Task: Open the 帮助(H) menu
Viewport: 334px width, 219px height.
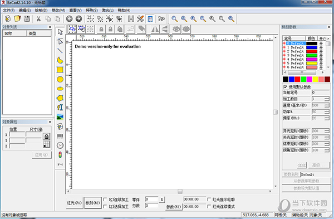Action: pyautogui.click(x=124, y=10)
